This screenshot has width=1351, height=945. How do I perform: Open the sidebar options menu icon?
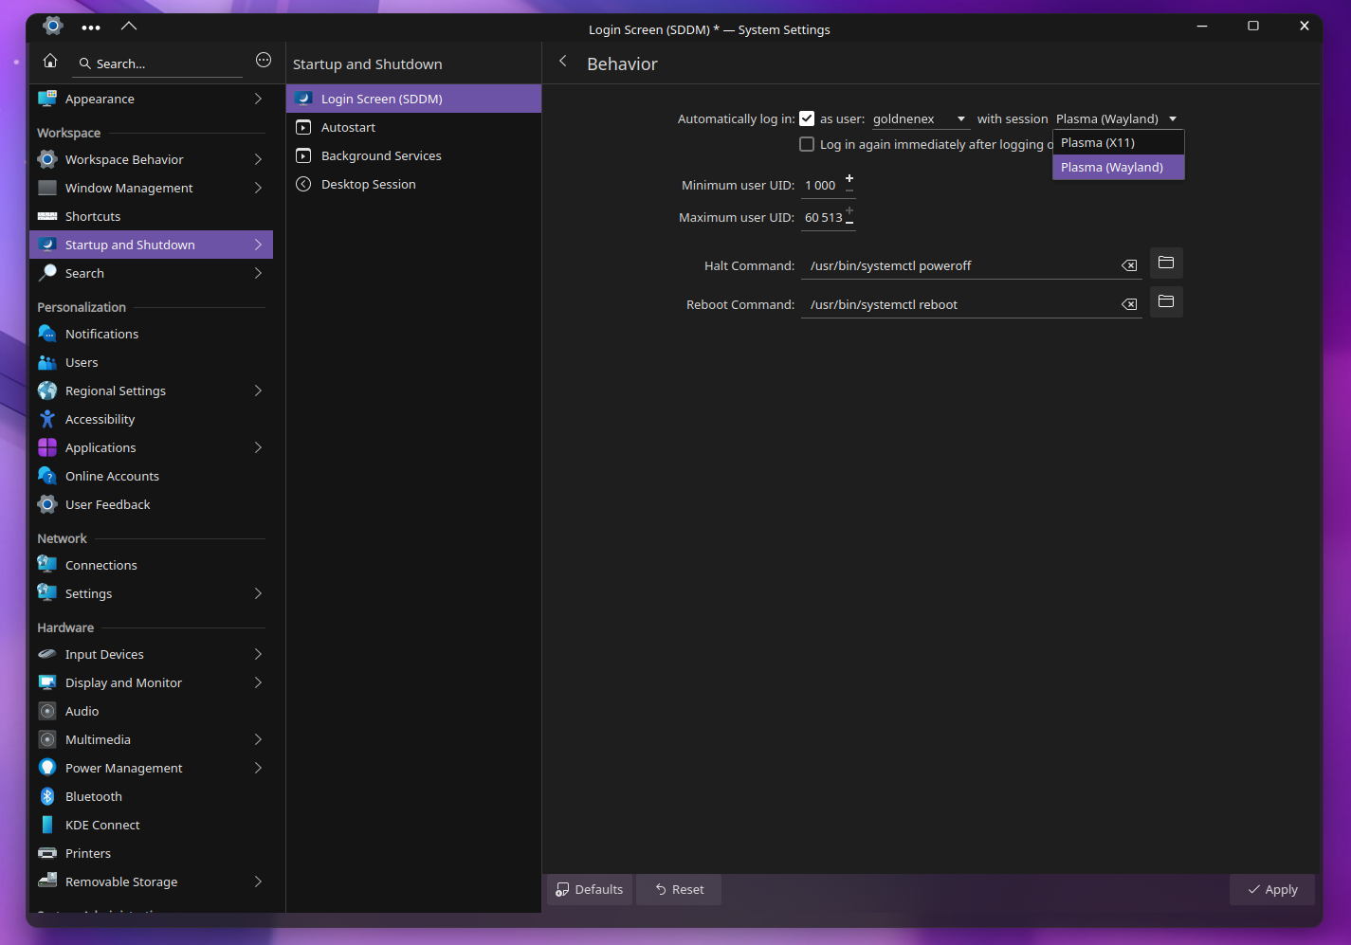coord(264,61)
